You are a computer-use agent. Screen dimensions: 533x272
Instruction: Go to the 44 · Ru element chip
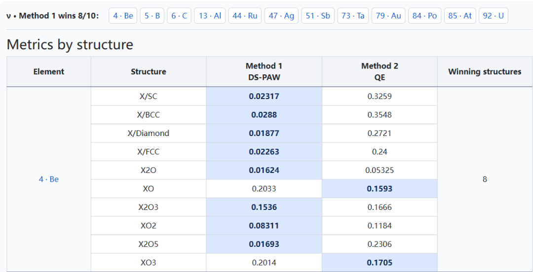pos(245,16)
